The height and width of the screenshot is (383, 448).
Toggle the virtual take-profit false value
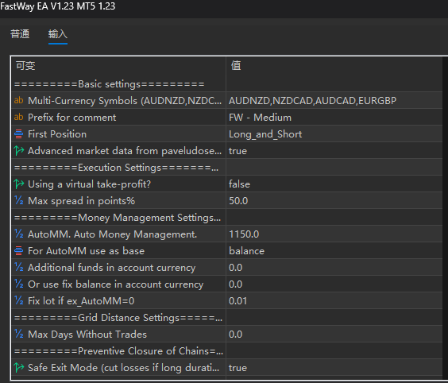pyautogui.click(x=334, y=184)
